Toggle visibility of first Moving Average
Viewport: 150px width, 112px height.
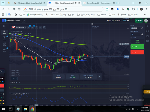(x=26, y=34)
